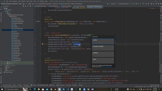Image resolution: width=162 pixels, height=91 pixels.
Task: Select MyApplication class in project tree
Action: point(16,40)
